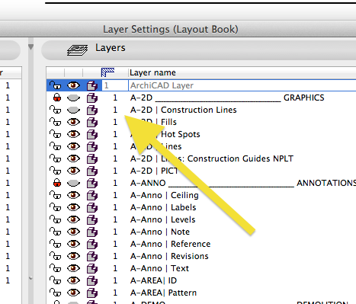Select the A-Anno | Reference layer name

pyautogui.click(x=170, y=244)
